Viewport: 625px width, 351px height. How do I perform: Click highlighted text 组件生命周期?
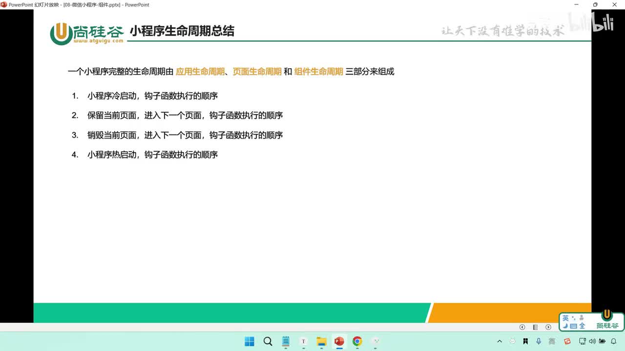click(x=319, y=72)
